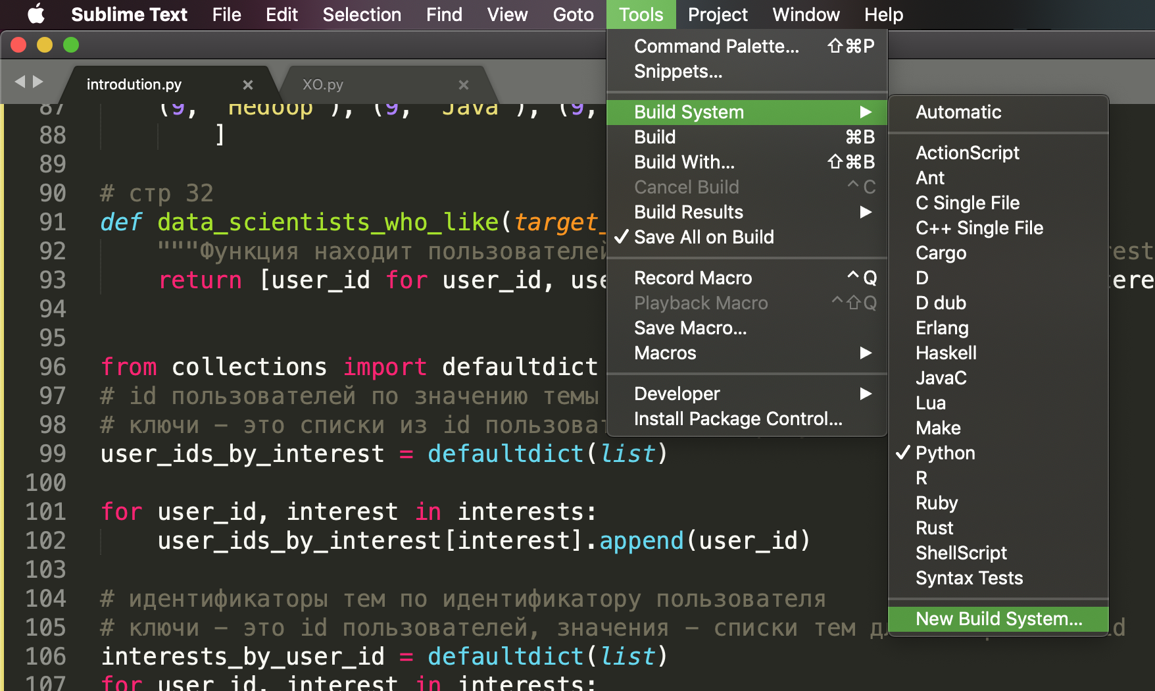Image resolution: width=1155 pixels, height=691 pixels.
Task: Click the back tab navigation arrow
Action: (x=20, y=82)
